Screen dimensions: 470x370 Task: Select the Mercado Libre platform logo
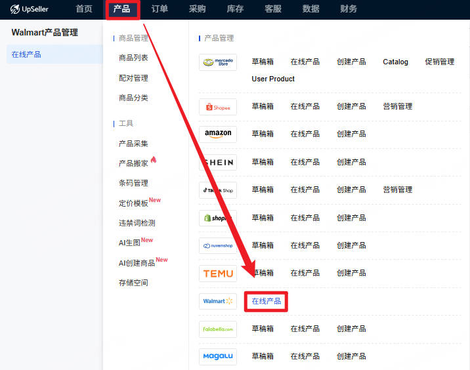tap(218, 62)
